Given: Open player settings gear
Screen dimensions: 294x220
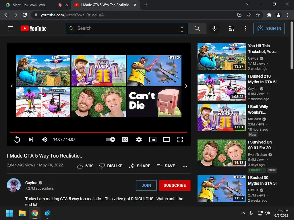Looking at the screenshot, I should [139, 140].
